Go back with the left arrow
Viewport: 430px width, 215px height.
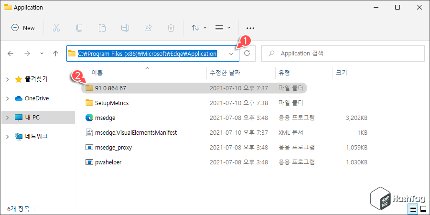[11, 54]
